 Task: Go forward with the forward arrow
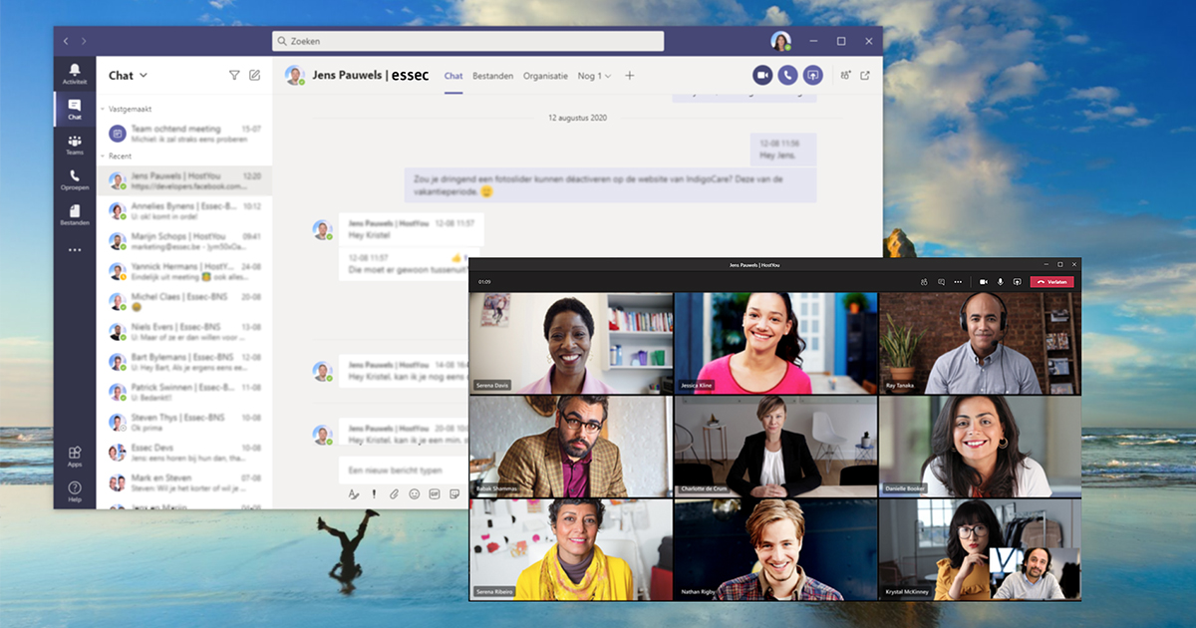(x=84, y=41)
